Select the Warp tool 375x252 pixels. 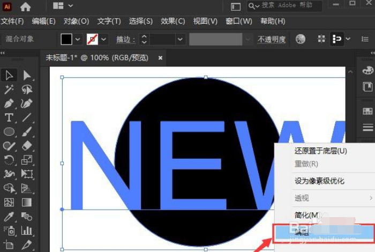click(9, 174)
